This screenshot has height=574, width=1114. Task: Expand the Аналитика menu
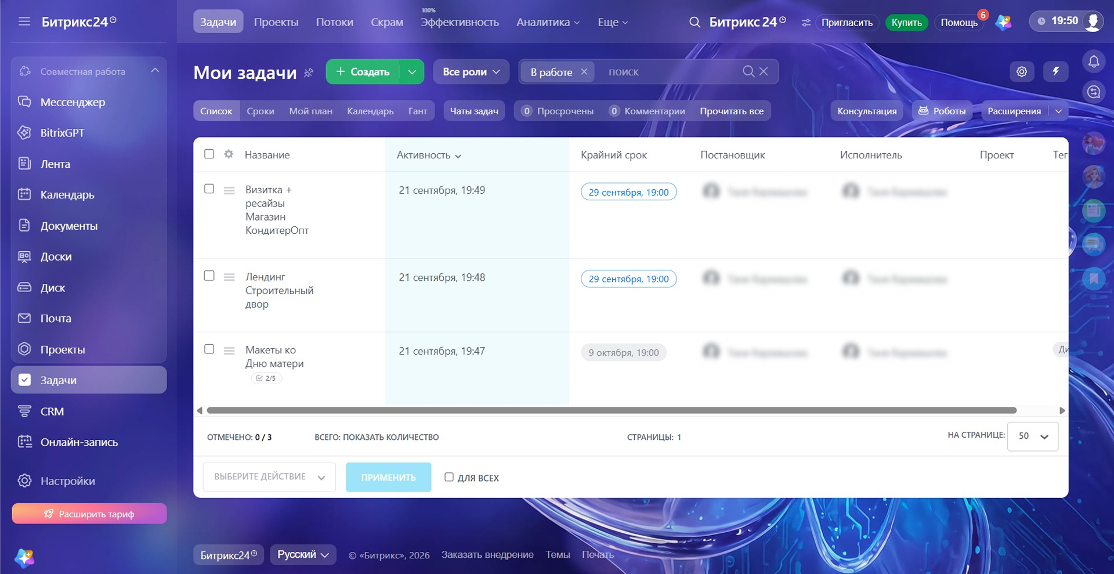pyautogui.click(x=548, y=22)
